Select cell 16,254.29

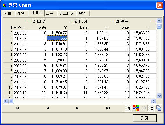pyautogui.click(x=140, y=87)
